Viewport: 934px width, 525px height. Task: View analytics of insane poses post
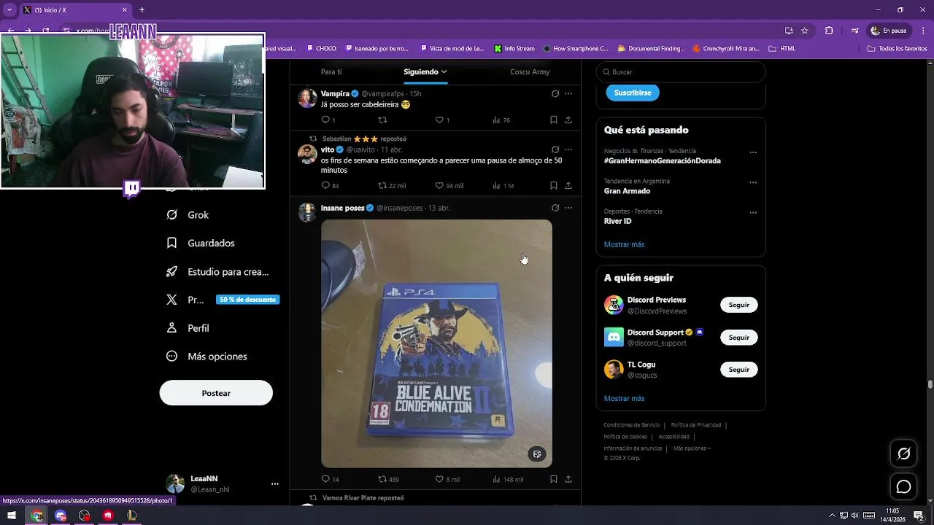point(508,479)
